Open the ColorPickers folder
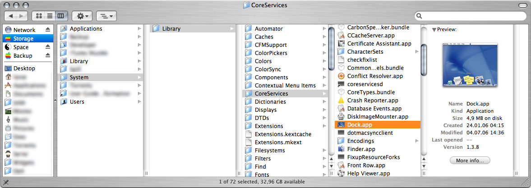 (x=285, y=53)
